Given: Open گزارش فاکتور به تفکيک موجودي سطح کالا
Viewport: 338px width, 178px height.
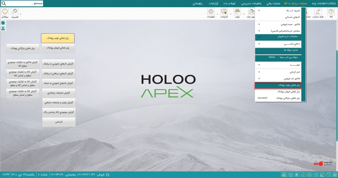Looking at the screenshot, I should 23,64.
